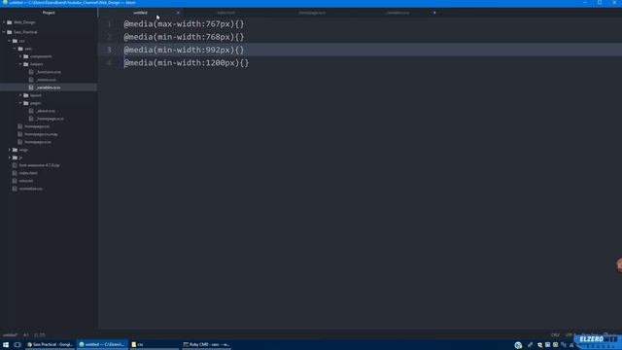Image resolution: width=622 pixels, height=350 pixels.
Task: Open the css folder taskbar window
Action: (154, 345)
